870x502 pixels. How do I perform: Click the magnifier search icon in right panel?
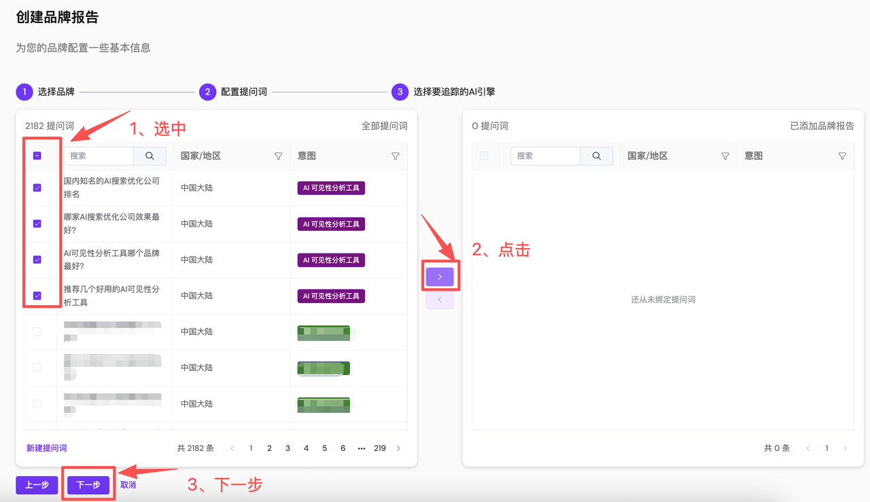596,156
